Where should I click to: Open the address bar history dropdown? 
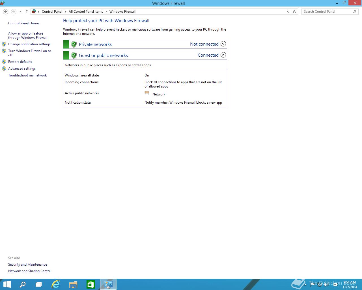(x=288, y=12)
